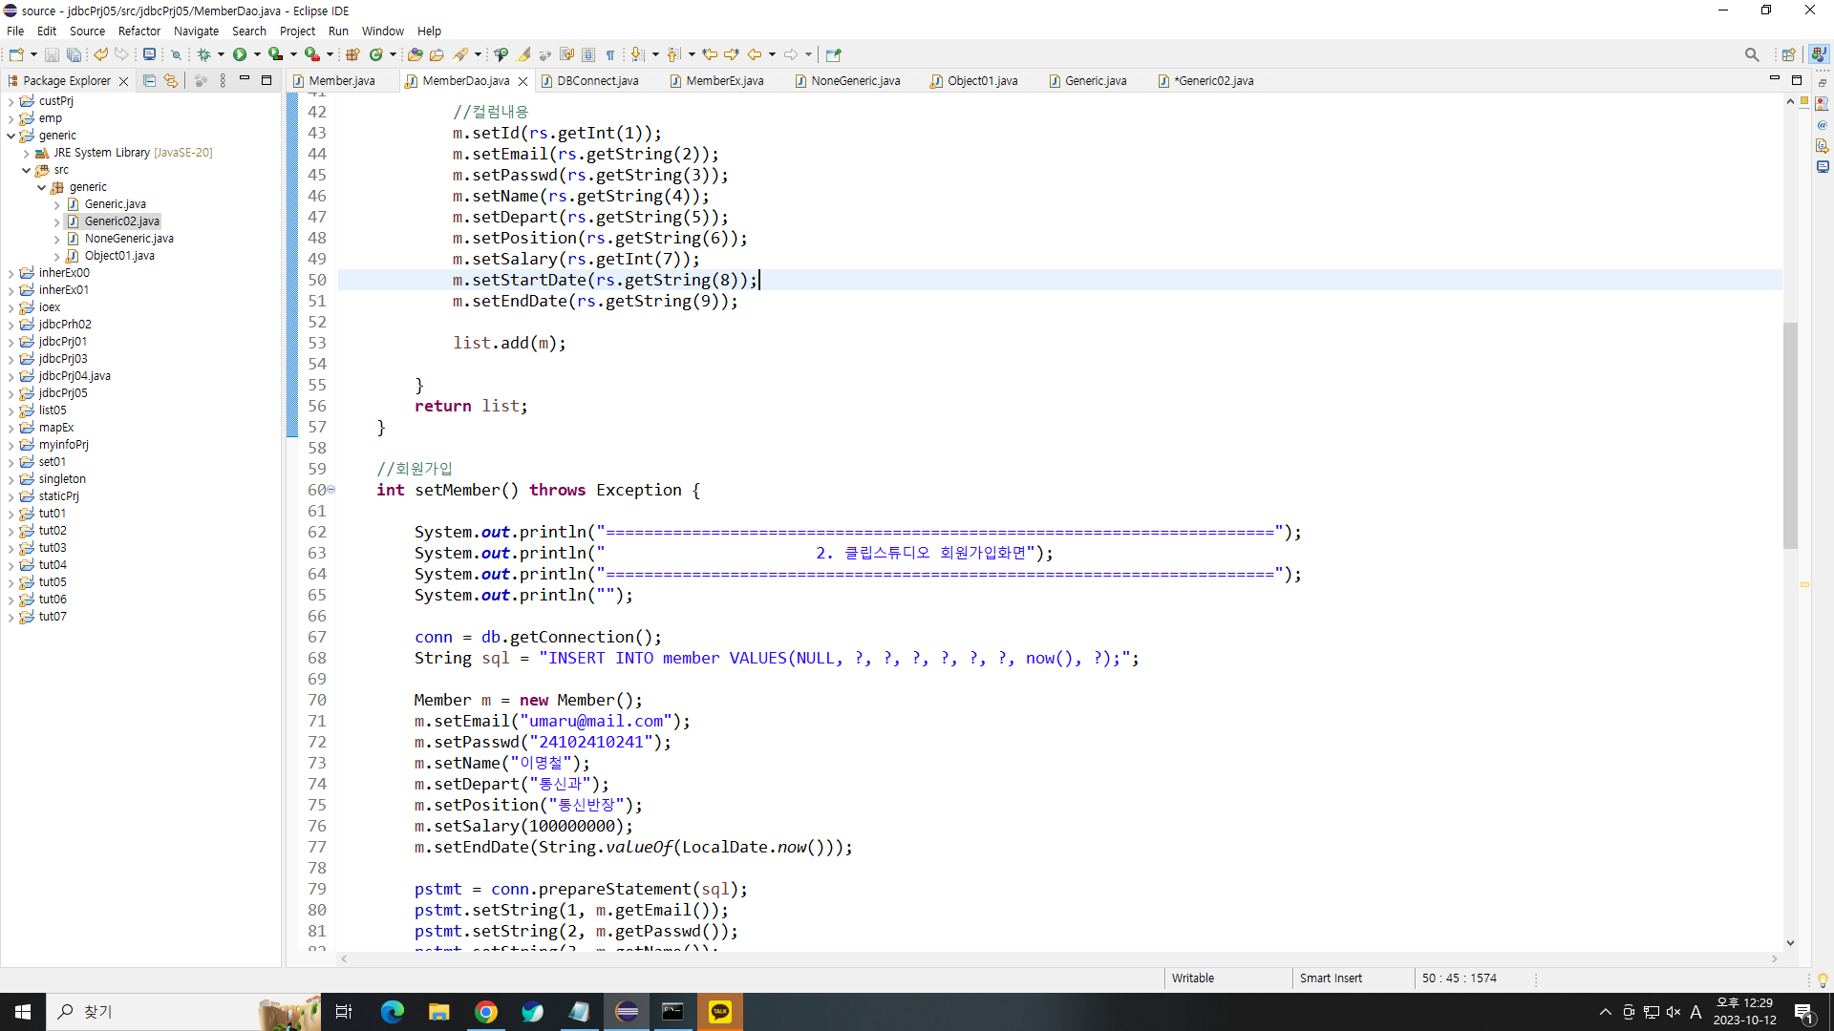1834x1031 pixels.
Task: Toggle Mark Occurrences highlighter button
Action: (524, 54)
